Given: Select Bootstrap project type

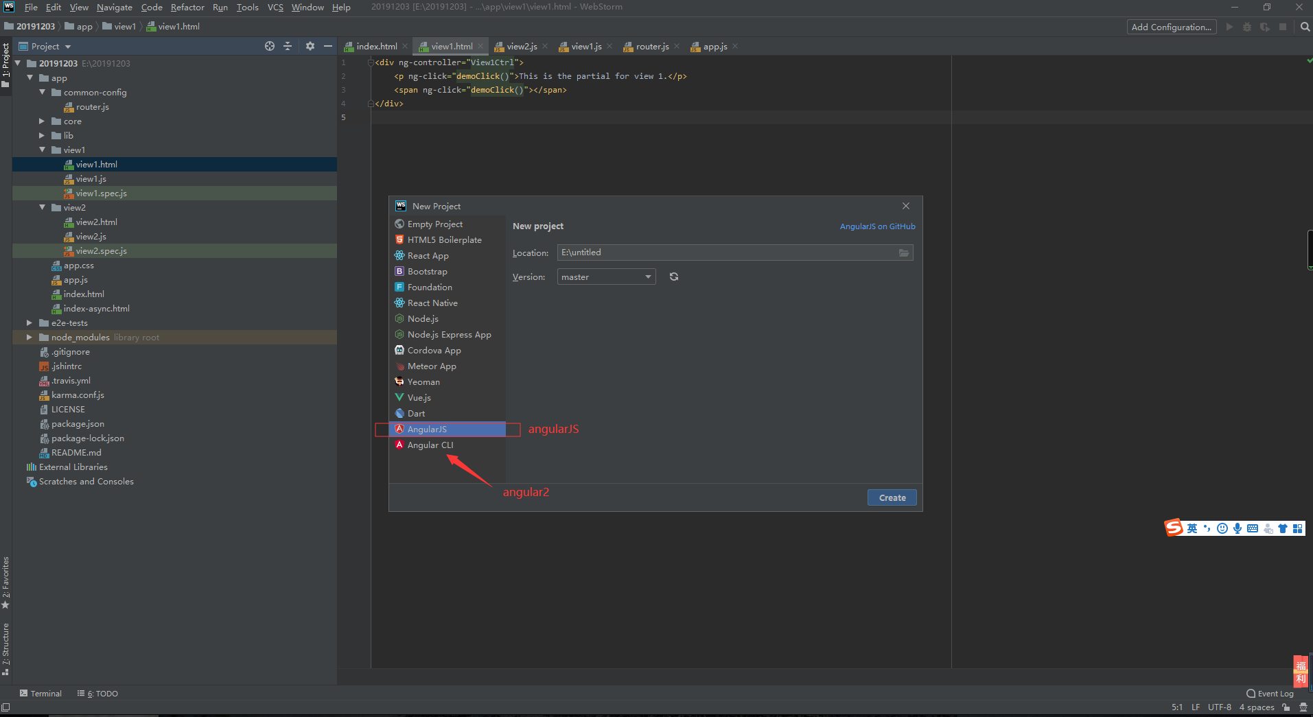Looking at the screenshot, I should (447, 272).
